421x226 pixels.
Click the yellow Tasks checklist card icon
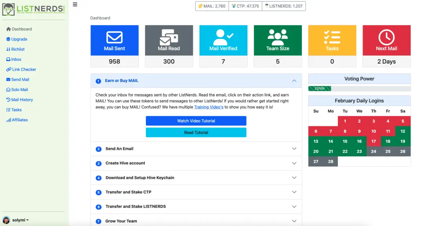[332, 37]
